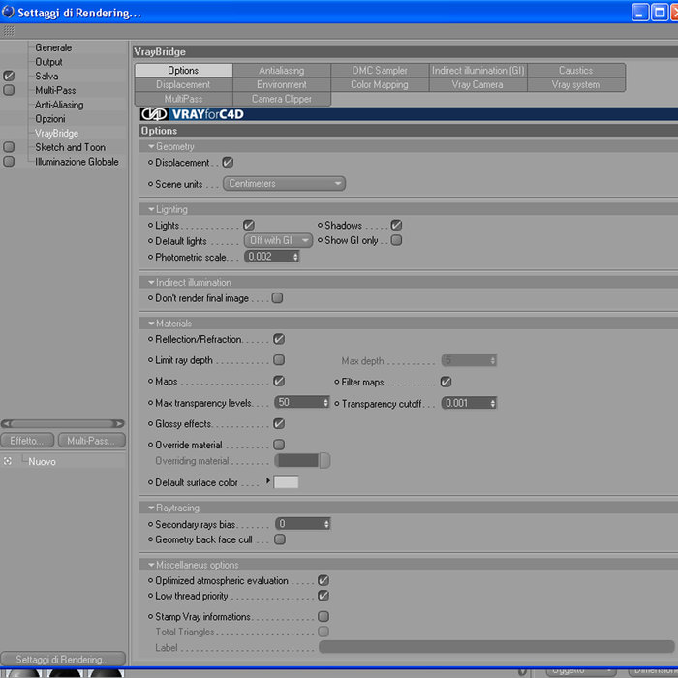This screenshot has width=678, height=678.
Task: Select Generale in the settings list
Action: pos(53,47)
